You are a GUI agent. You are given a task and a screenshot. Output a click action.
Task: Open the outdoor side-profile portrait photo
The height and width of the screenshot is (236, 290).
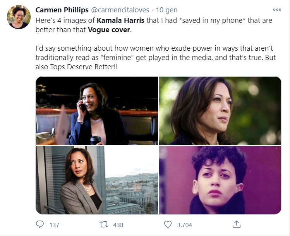pos(220,111)
